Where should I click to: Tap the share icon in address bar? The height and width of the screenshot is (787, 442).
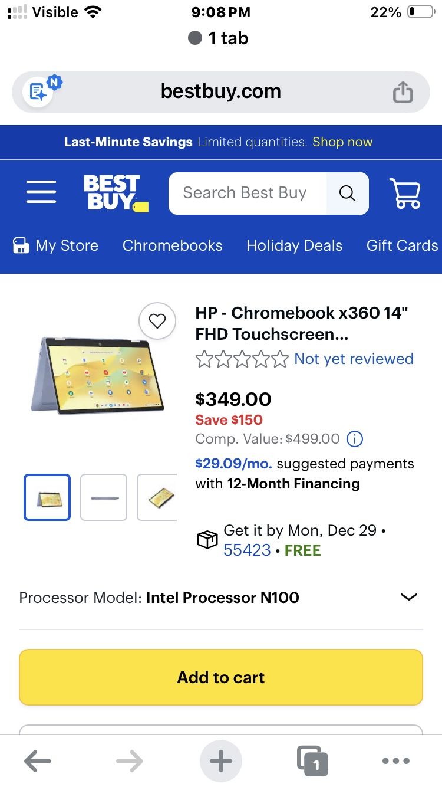[x=403, y=92]
